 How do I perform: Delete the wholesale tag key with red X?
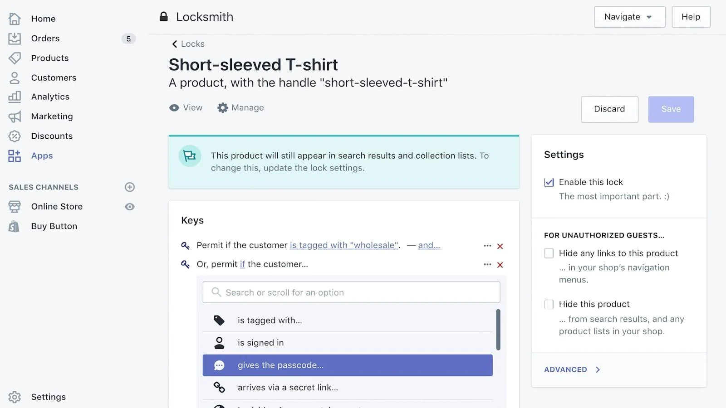click(500, 246)
